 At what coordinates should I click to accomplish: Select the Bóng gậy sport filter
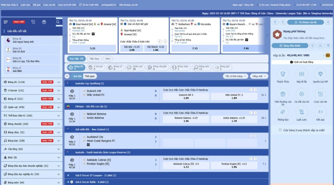(x=222, y=68)
